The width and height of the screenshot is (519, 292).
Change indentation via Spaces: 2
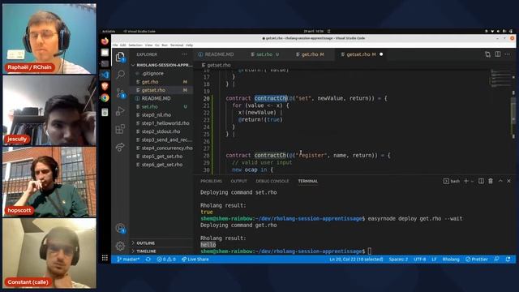coord(398,260)
